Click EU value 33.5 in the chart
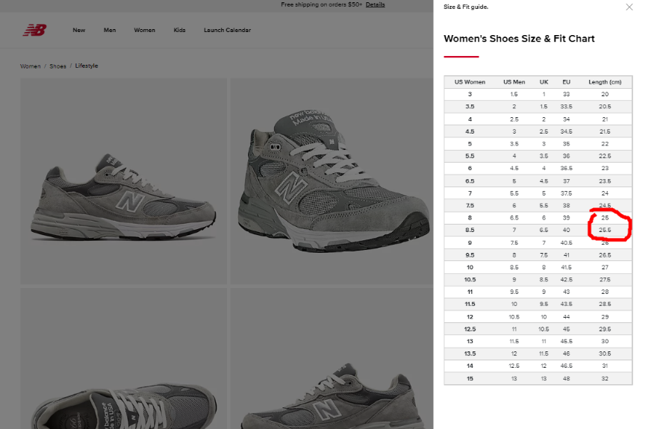Screen dimensions: 672x429 click(566, 107)
